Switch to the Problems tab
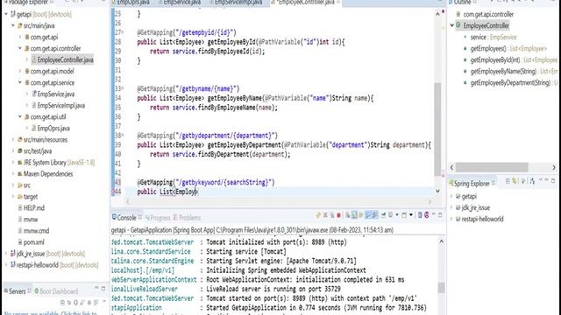Screen dimensions: 561x315 [x=187, y=218]
